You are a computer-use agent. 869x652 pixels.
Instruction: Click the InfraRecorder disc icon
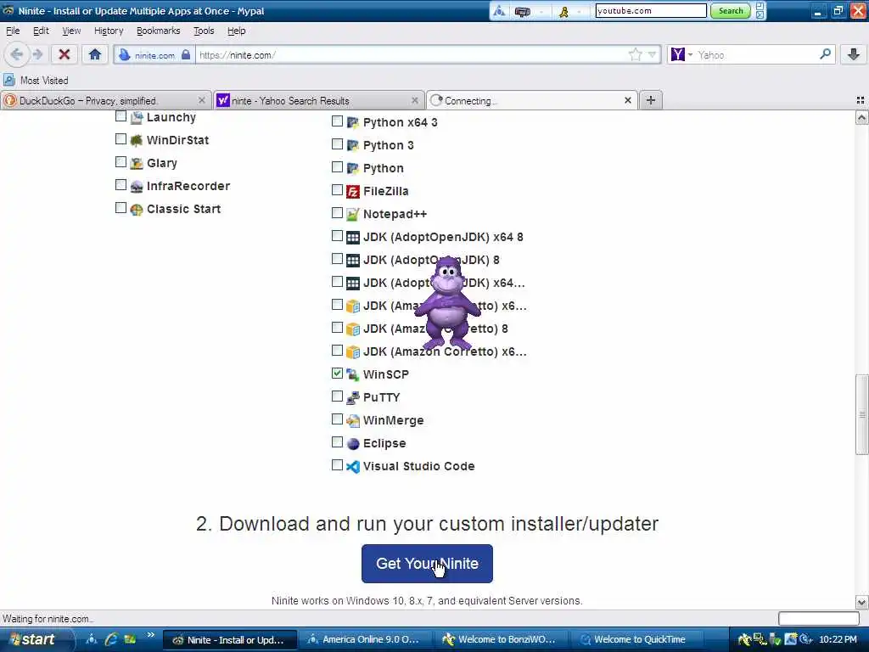(x=137, y=186)
